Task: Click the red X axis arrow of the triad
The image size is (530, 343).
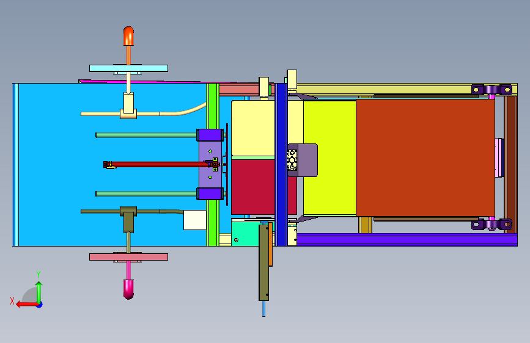Action: pos(26,305)
